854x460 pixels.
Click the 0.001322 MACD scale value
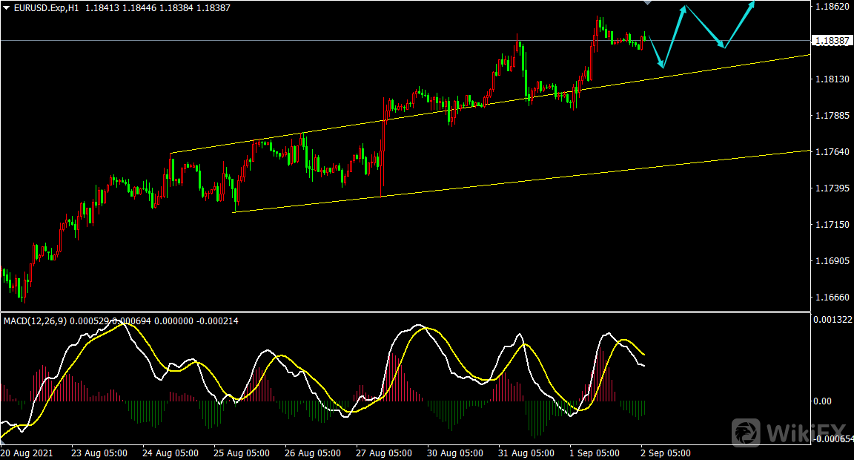pos(831,321)
